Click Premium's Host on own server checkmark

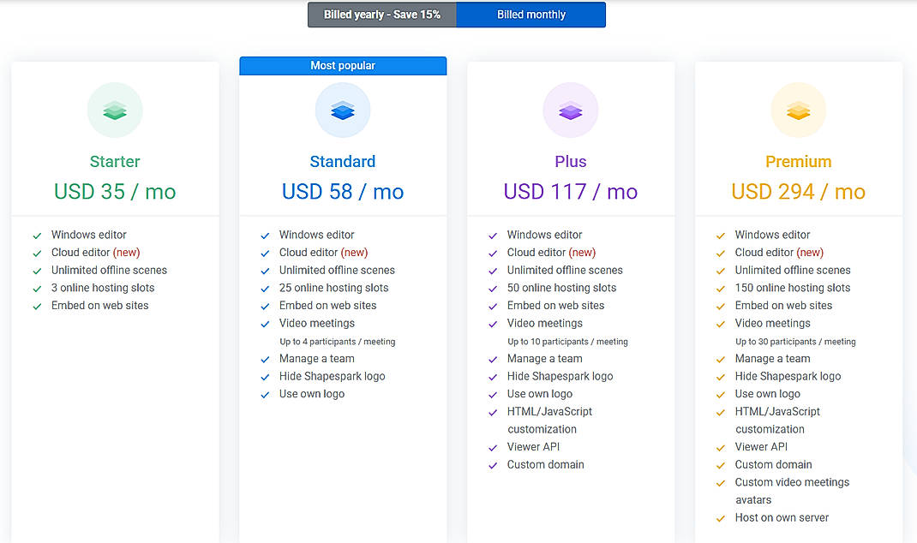coord(721,518)
